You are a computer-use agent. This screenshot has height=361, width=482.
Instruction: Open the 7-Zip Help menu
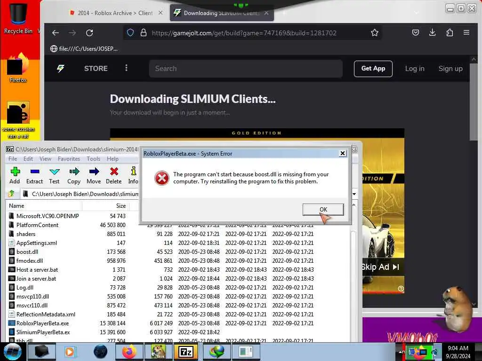pos(112,159)
